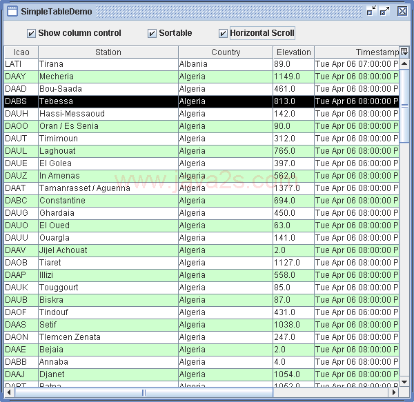Sort by the Country column header
Viewport: 414px width, 402px height.
click(x=226, y=52)
